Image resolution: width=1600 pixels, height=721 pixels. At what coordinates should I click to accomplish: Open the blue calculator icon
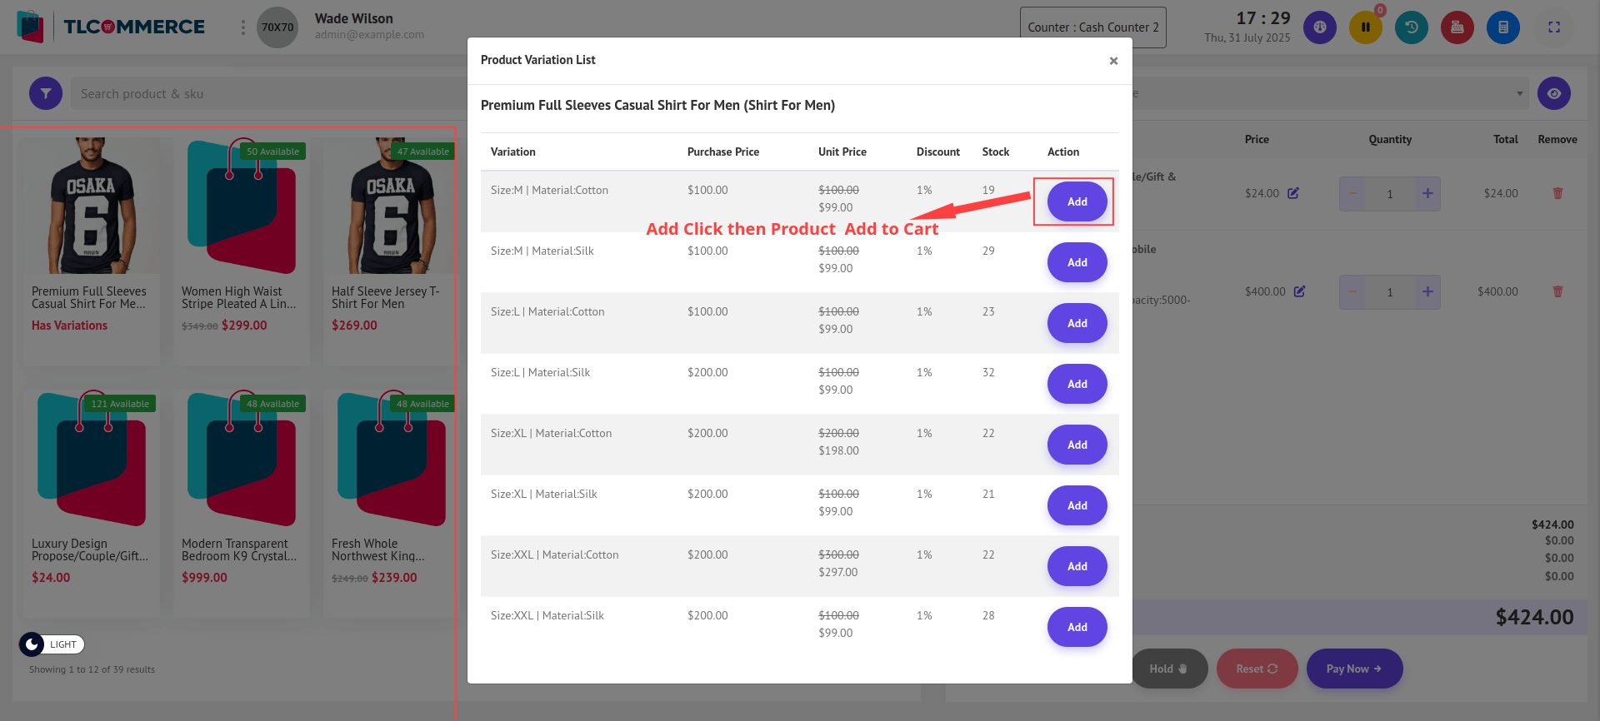tap(1502, 27)
